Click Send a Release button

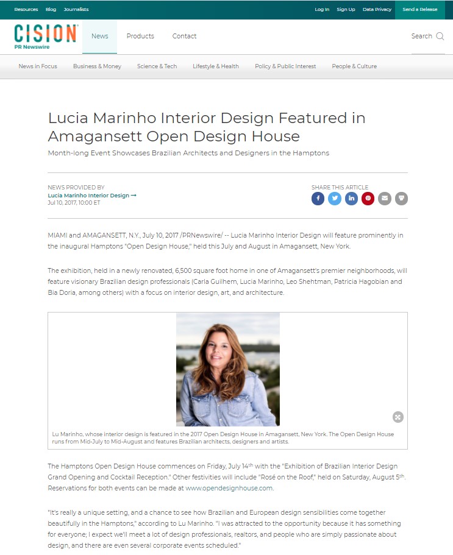pos(419,10)
